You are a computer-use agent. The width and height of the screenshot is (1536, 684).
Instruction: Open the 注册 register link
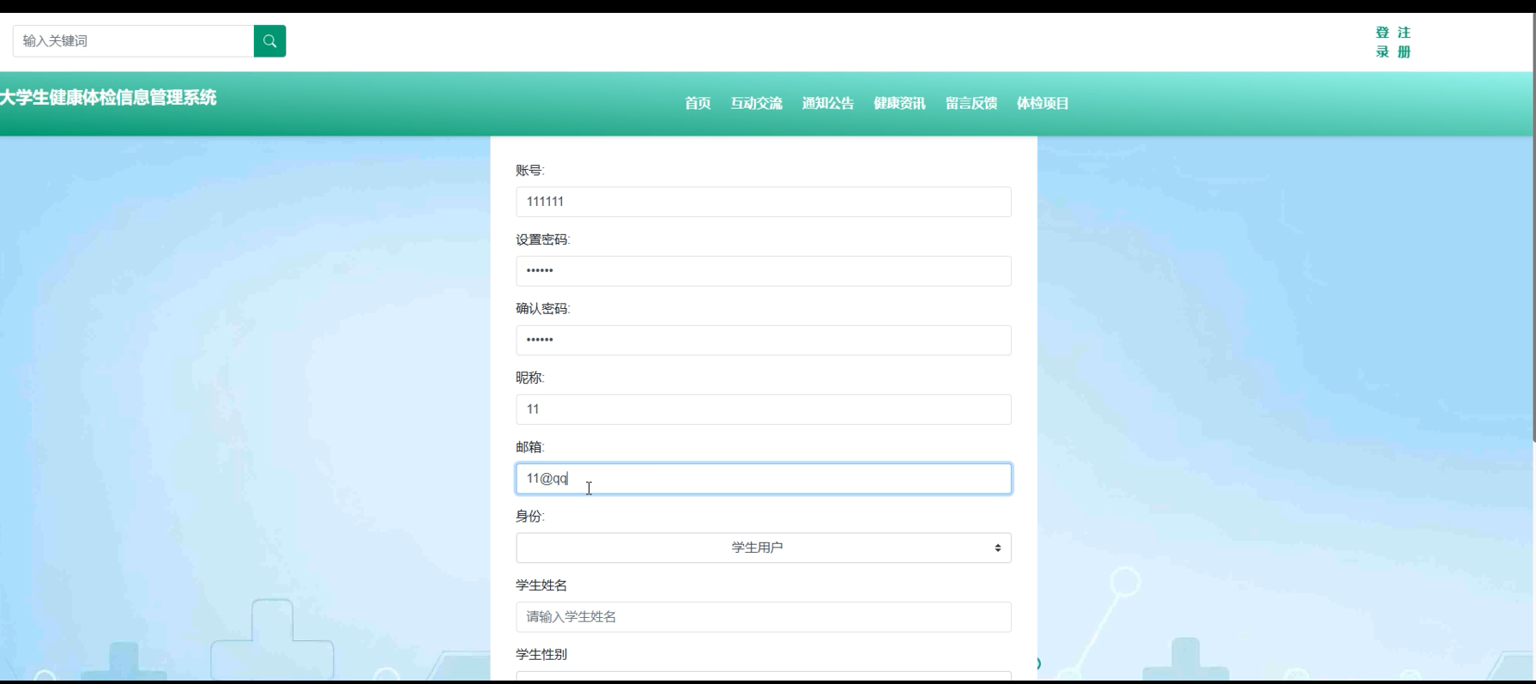[1404, 42]
